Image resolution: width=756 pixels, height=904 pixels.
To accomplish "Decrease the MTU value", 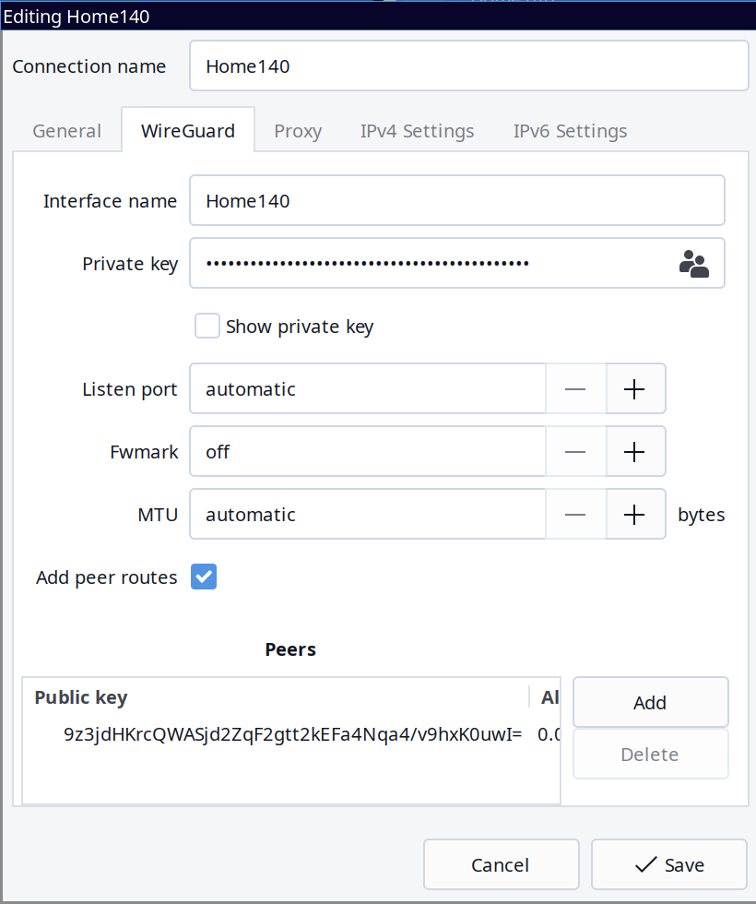I will click(x=575, y=515).
